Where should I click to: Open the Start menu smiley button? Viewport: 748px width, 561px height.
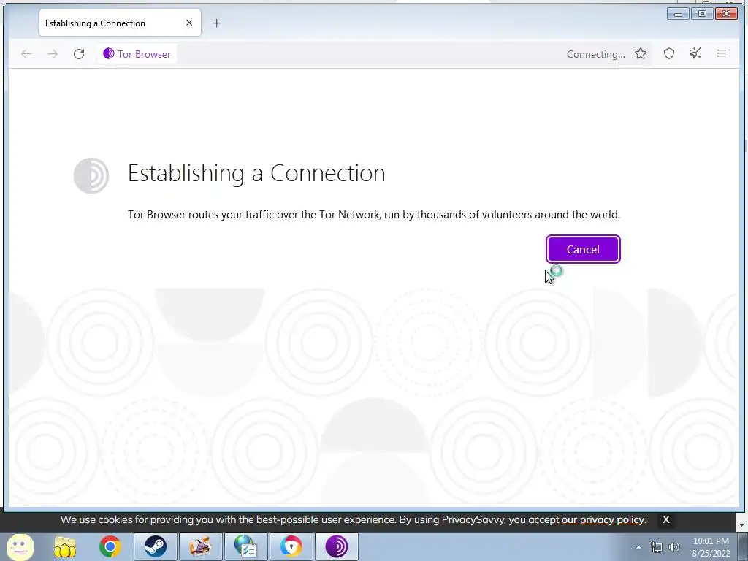[20, 546]
